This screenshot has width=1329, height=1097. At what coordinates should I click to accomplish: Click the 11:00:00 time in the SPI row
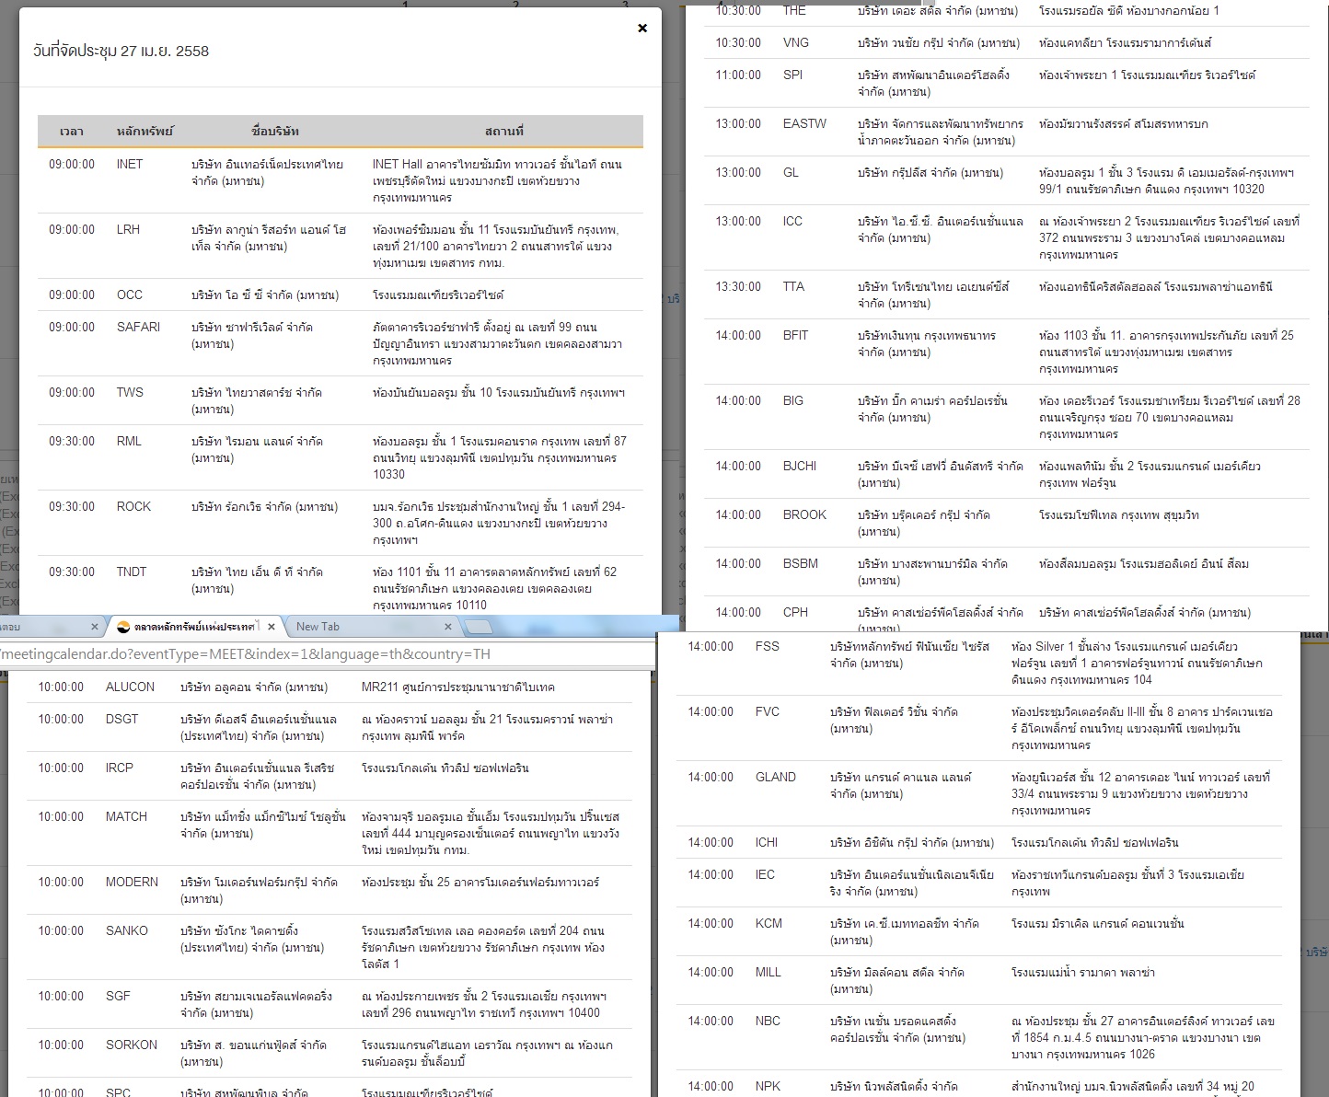pos(738,75)
